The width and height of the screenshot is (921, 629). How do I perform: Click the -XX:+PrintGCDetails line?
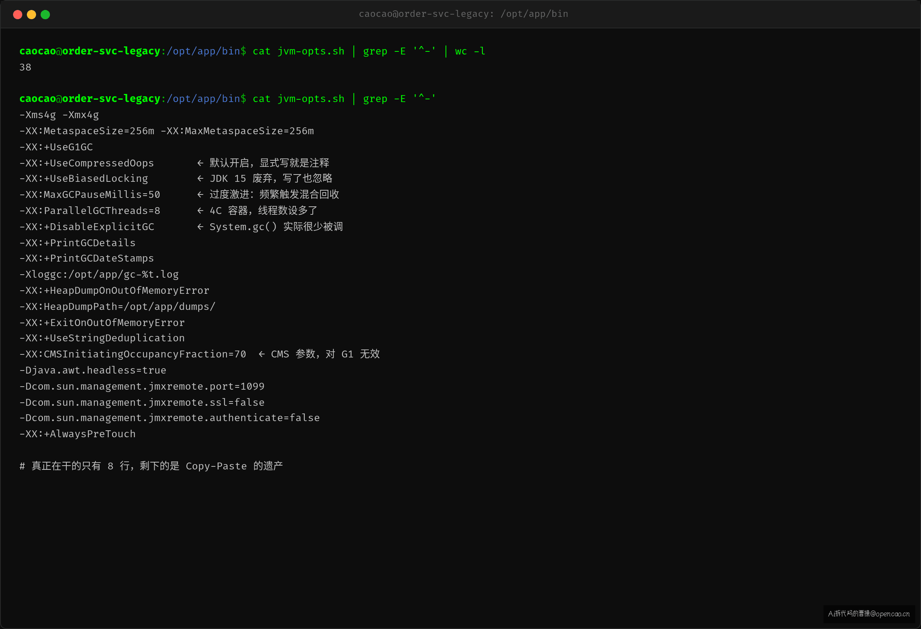coord(77,243)
